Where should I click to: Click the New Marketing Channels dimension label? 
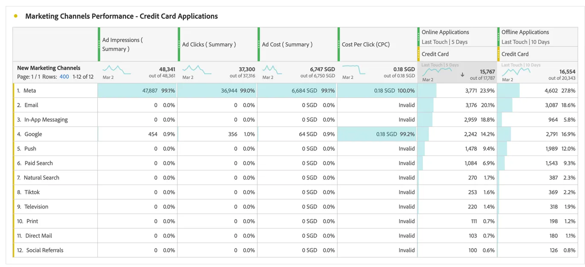[x=49, y=68]
